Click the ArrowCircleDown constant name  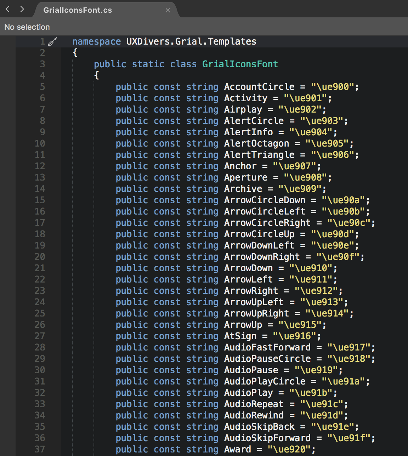click(265, 200)
